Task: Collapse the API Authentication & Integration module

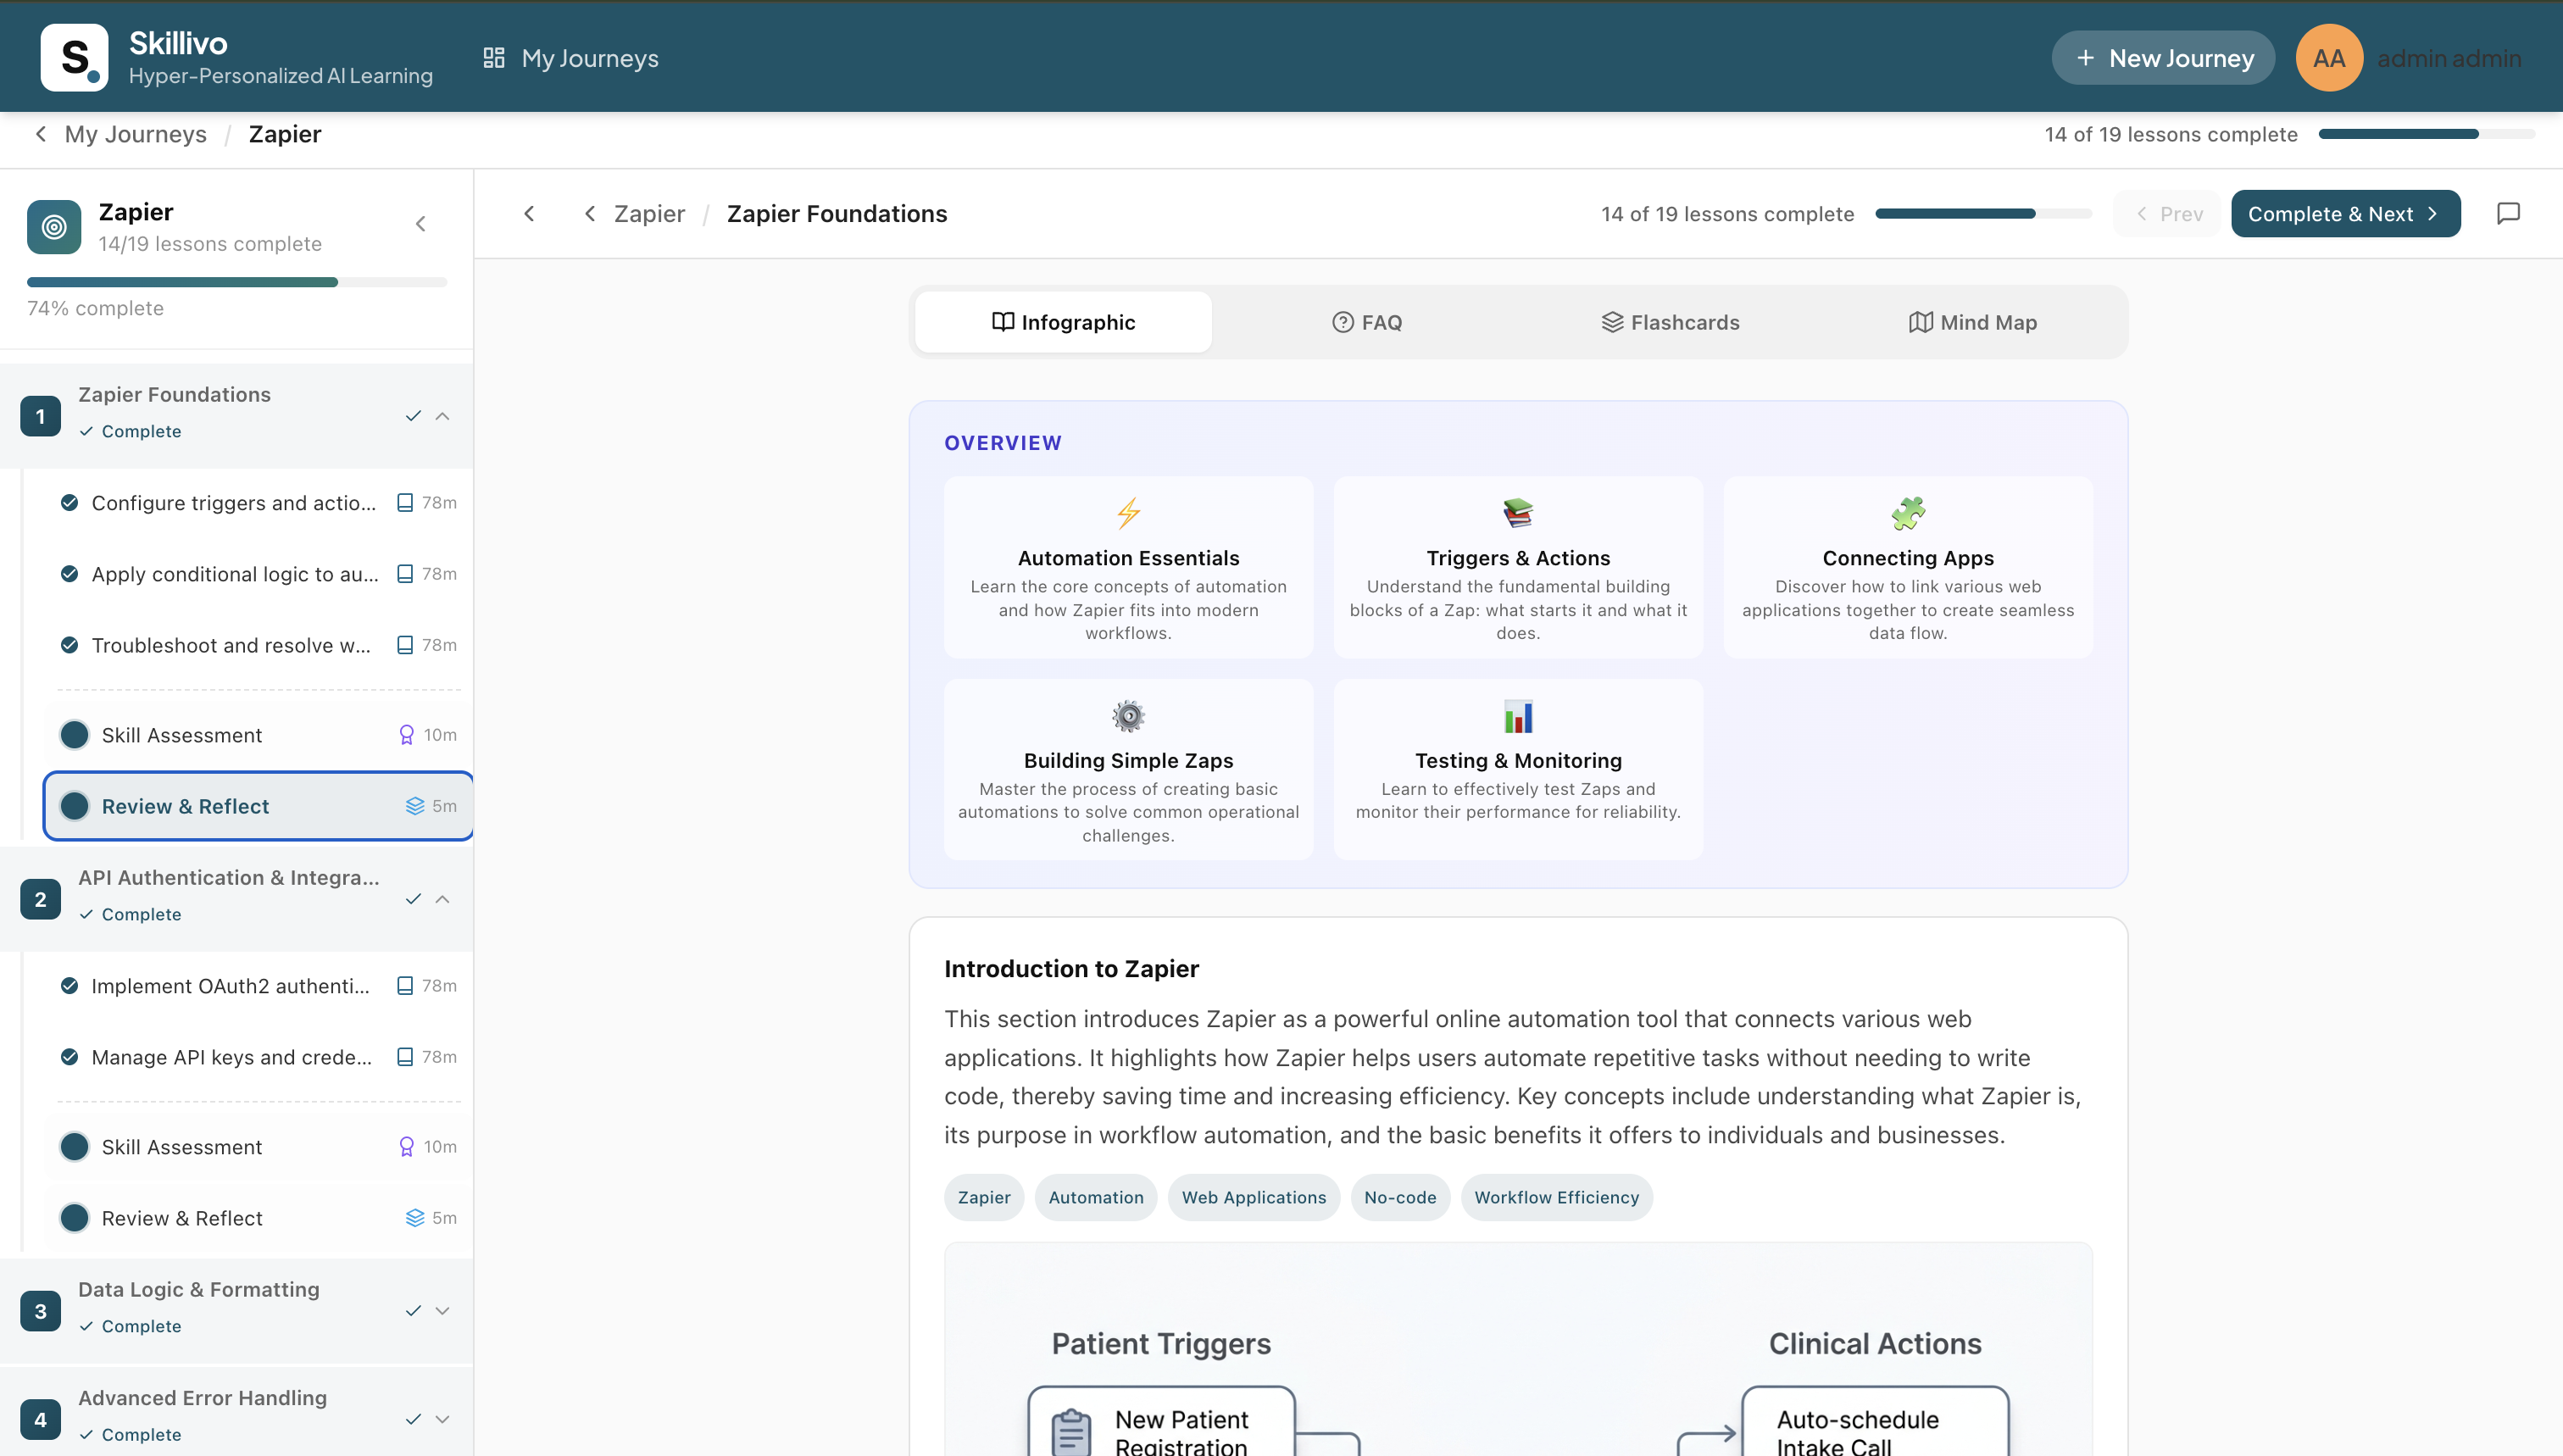Action: click(442, 899)
